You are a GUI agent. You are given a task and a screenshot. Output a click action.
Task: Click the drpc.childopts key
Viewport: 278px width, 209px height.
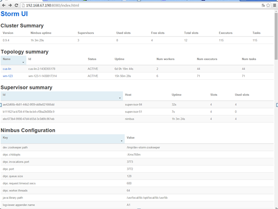[12, 155]
